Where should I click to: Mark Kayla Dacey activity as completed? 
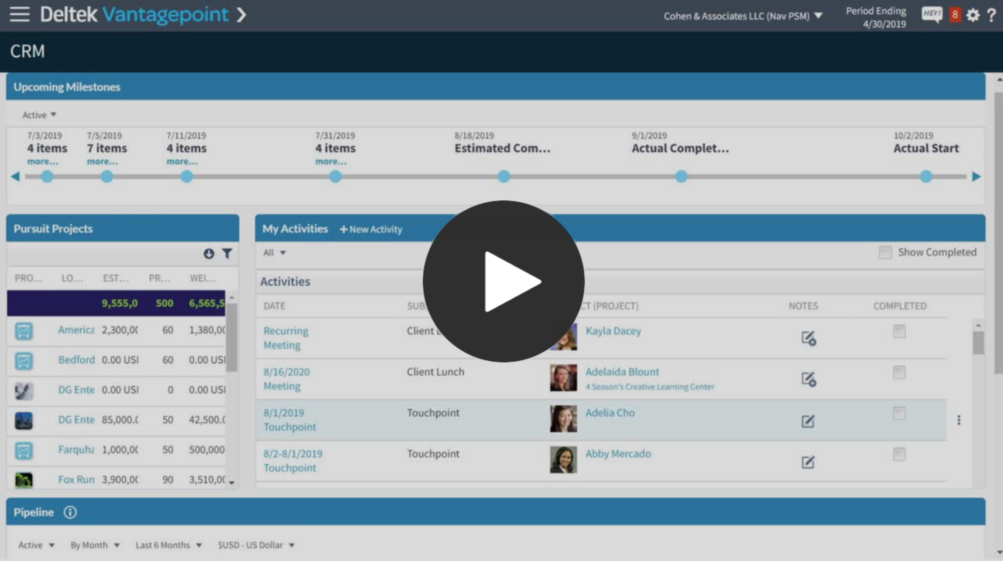(899, 331)
